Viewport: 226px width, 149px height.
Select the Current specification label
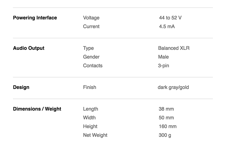coord(91,26)
